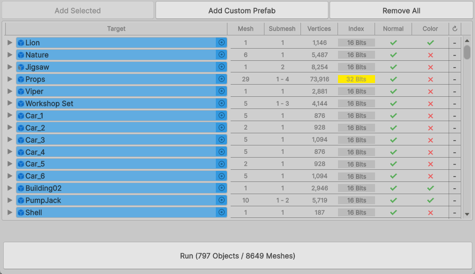Click the refresh icon in table header
This screenshot has height=274, width=475.
pos(454,29)
